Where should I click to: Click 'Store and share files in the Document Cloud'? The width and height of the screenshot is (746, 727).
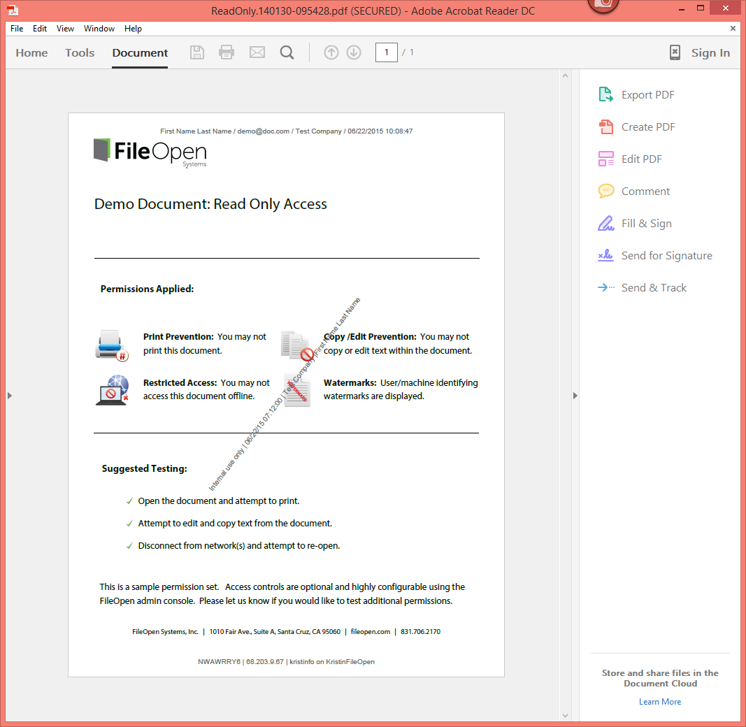tap(660, 678)
